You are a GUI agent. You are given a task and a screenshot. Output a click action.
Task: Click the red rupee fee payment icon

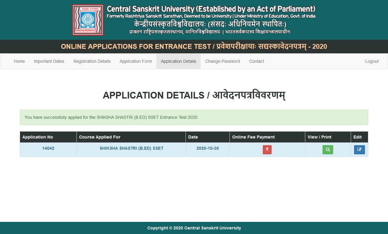coord(267,150)
